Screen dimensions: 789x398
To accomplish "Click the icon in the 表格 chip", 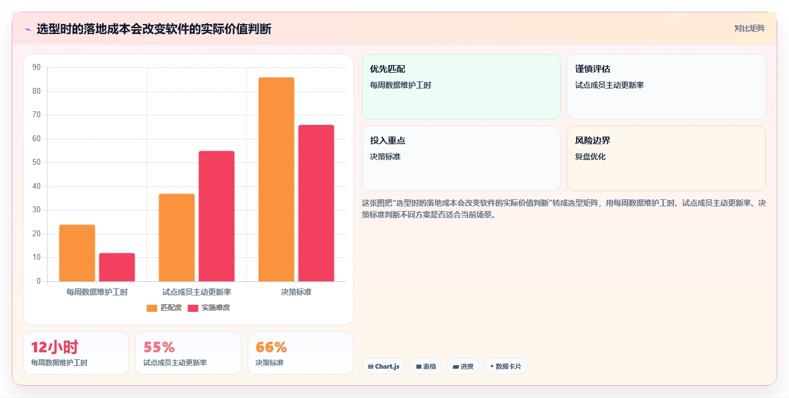I will click(x=419, y=366).
